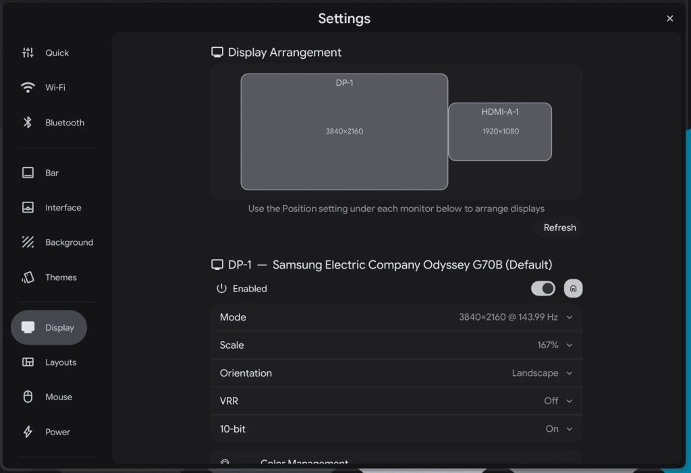The image size is (691, 473).
Task: Open the Power settings section
Action: 58,432
